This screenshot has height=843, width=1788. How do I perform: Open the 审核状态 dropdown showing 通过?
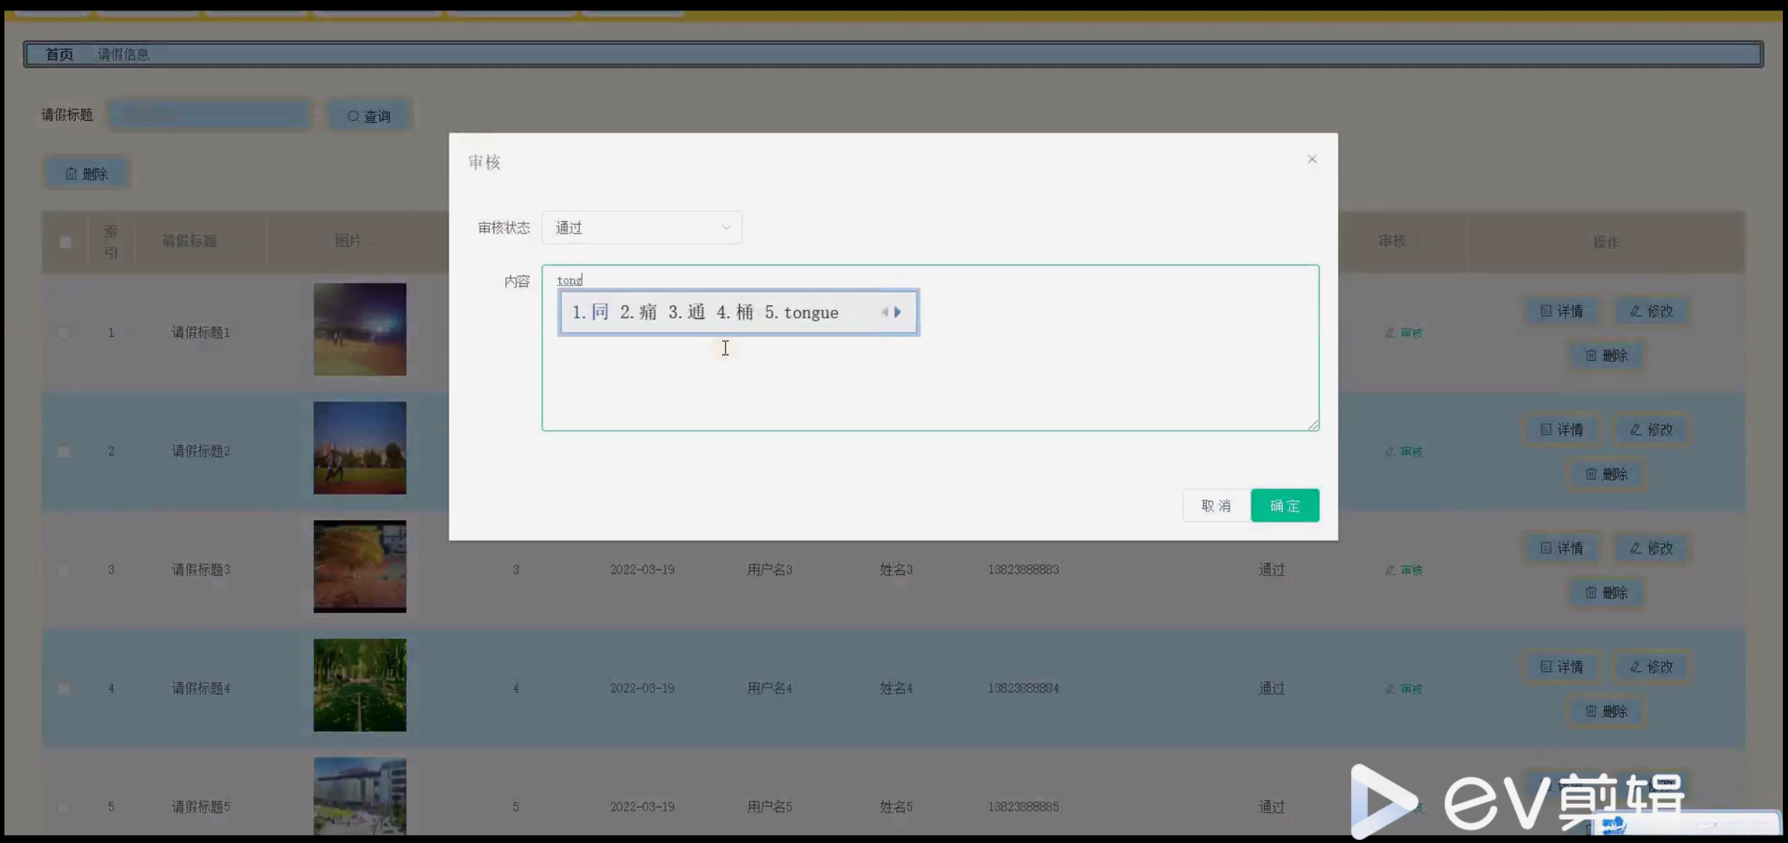[641, 228]
